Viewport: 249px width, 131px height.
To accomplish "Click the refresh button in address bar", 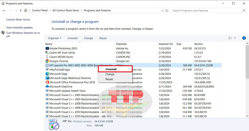I will pyautogui.click(x=167, y=11).
